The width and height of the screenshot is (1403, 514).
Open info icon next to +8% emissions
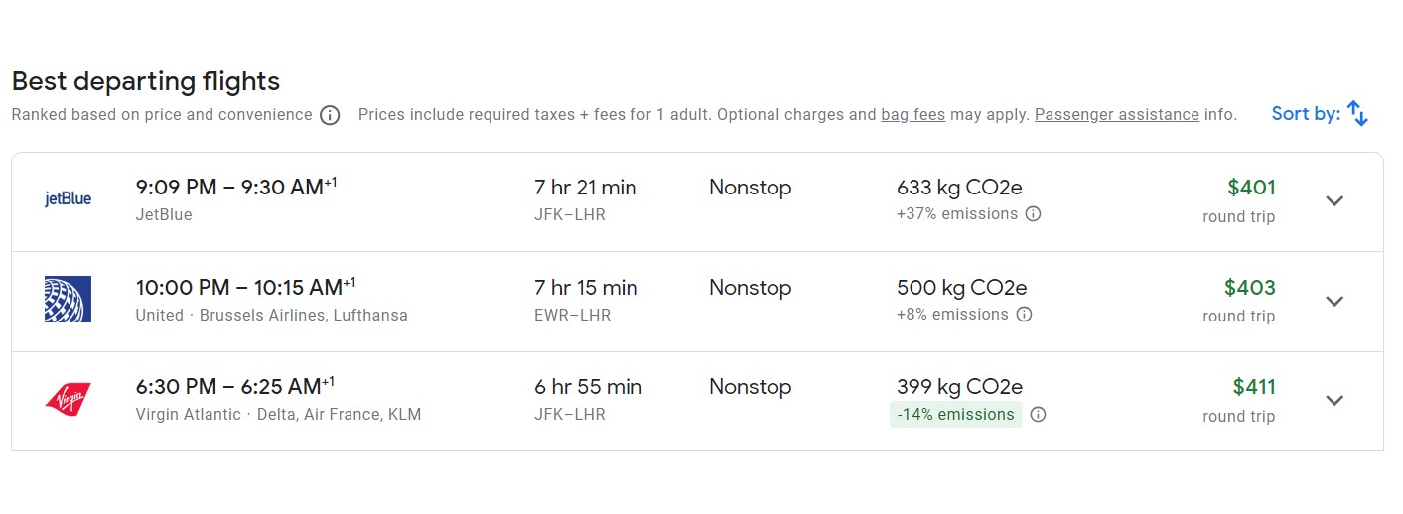pyautogui.click(x=1024, y=315)
